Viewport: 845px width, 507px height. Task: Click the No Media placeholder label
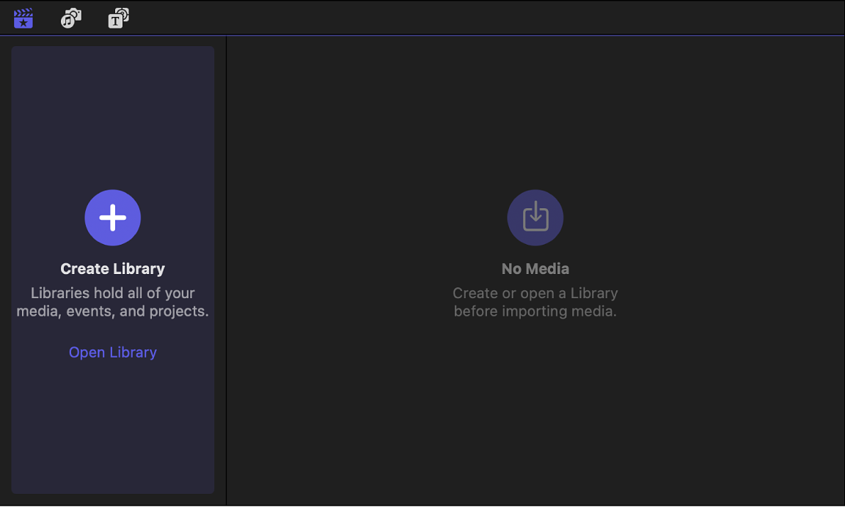535,268
